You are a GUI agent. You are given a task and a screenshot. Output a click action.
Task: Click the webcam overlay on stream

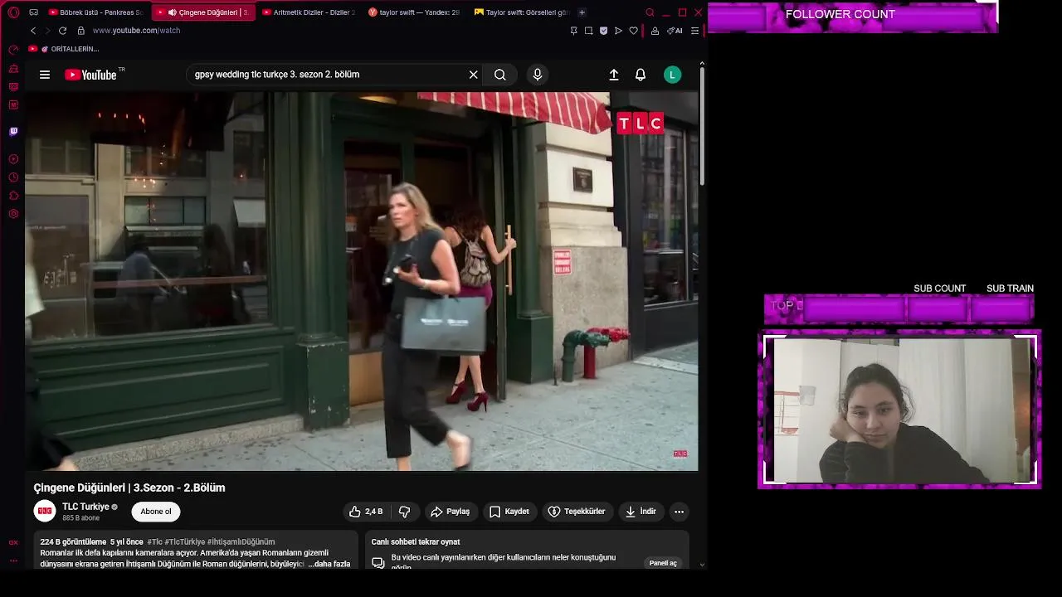click(899, 410)
